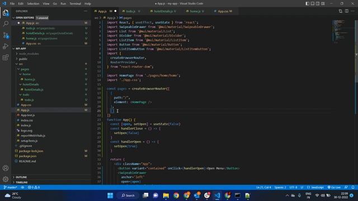358x201 pixels.
Task: Click the master branch status item
Action: click(x=11, y=188)
